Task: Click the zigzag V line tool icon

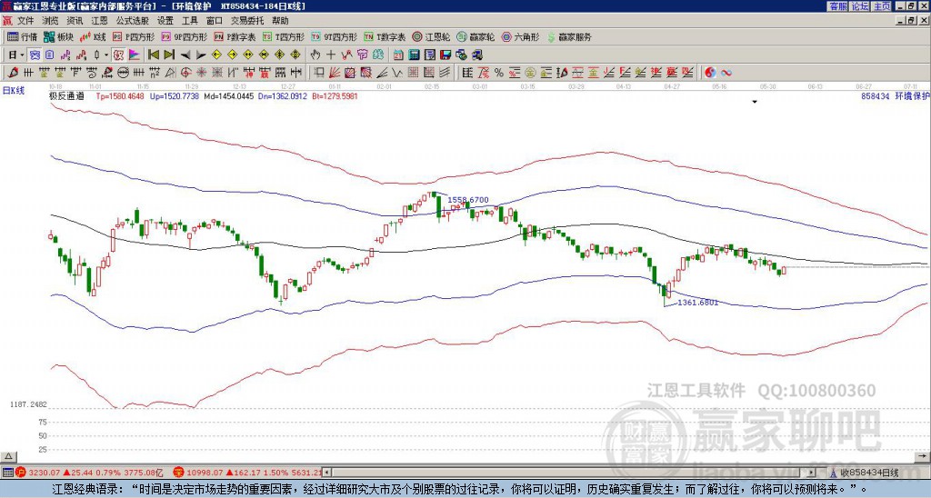Action: tap(396, 73)
